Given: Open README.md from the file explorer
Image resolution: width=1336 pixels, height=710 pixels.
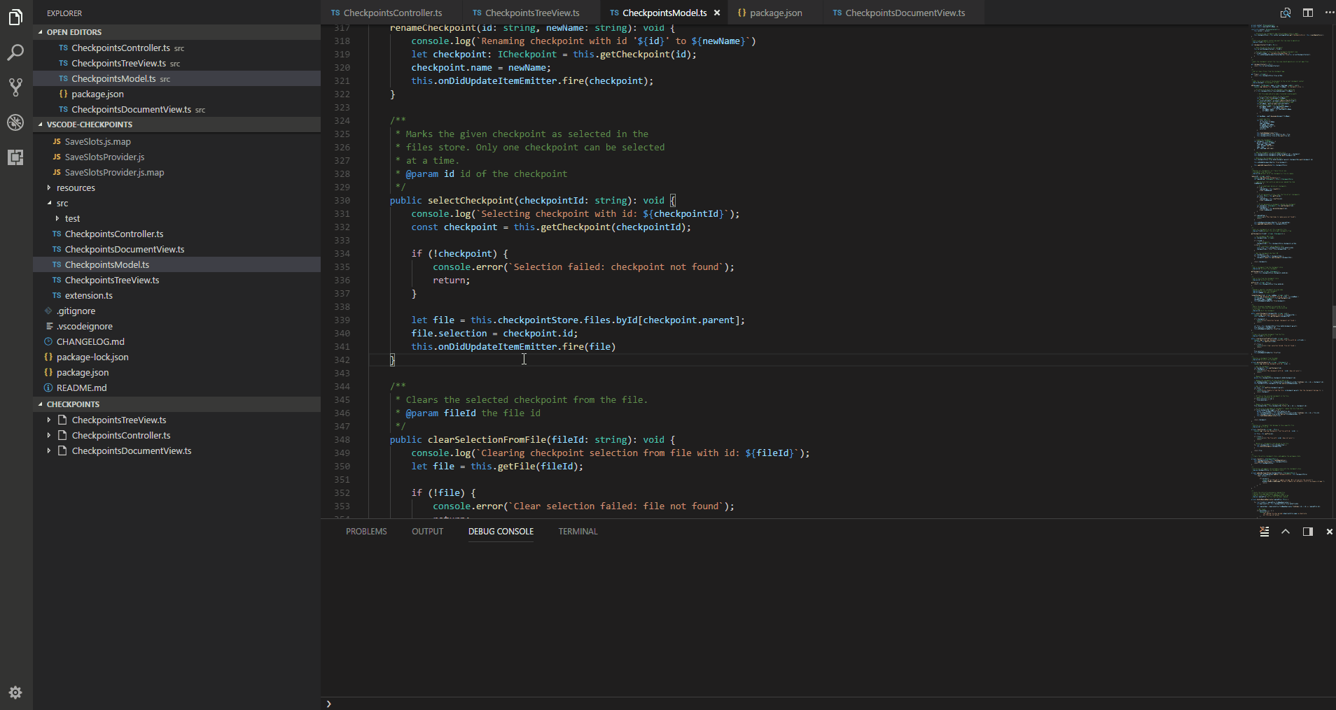Looking at the screenshot, I should (81, 388).
